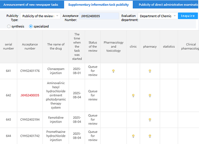Select Supplementary information task publicity tab
This screenshot has height=144, width=199.
(x=99, y=5)
